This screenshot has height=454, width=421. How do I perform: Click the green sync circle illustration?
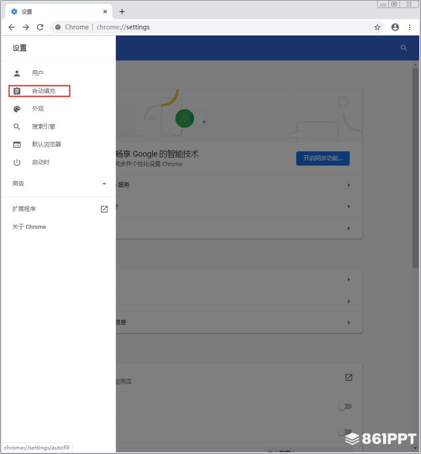[184, 118]
